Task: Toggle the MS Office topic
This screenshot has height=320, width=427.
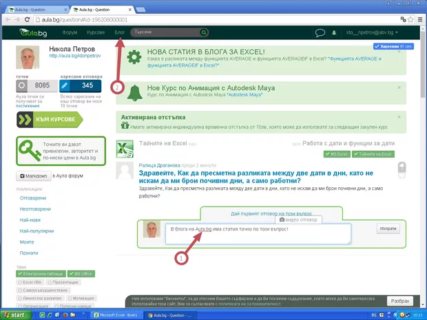Action: (81, 274)
